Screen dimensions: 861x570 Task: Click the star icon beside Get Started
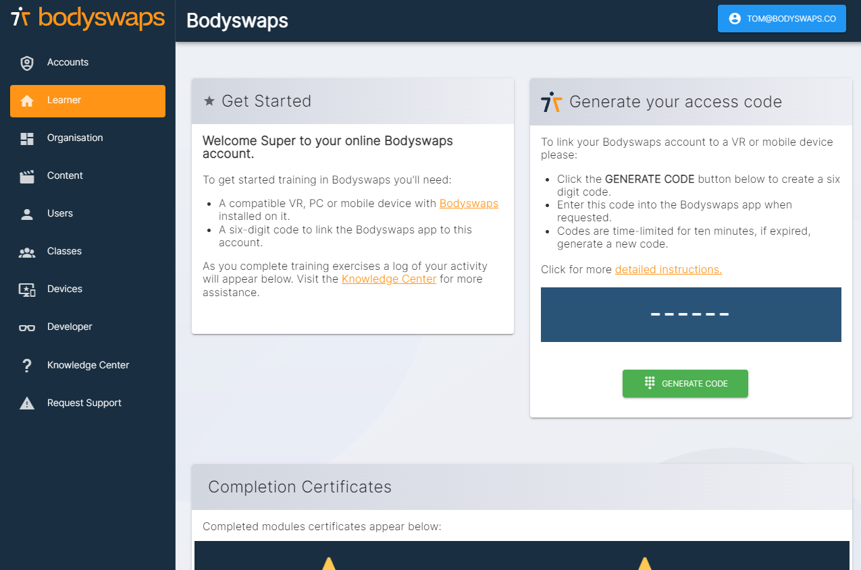tap(209, 101)
